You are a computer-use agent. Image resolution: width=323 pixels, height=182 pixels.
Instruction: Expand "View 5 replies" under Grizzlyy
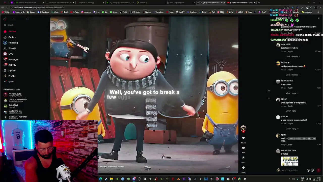(293, 75)
